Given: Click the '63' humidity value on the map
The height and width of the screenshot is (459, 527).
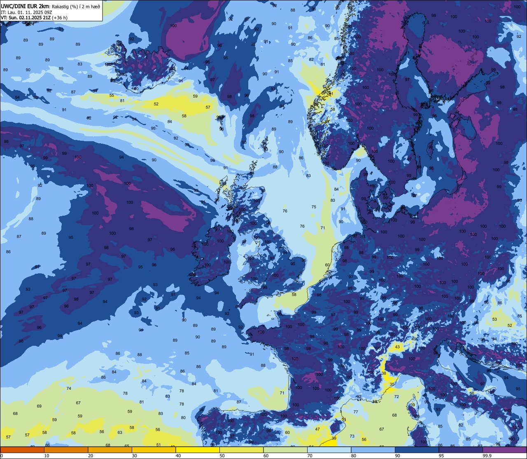Looking at the screenshot, I should 120,432.
